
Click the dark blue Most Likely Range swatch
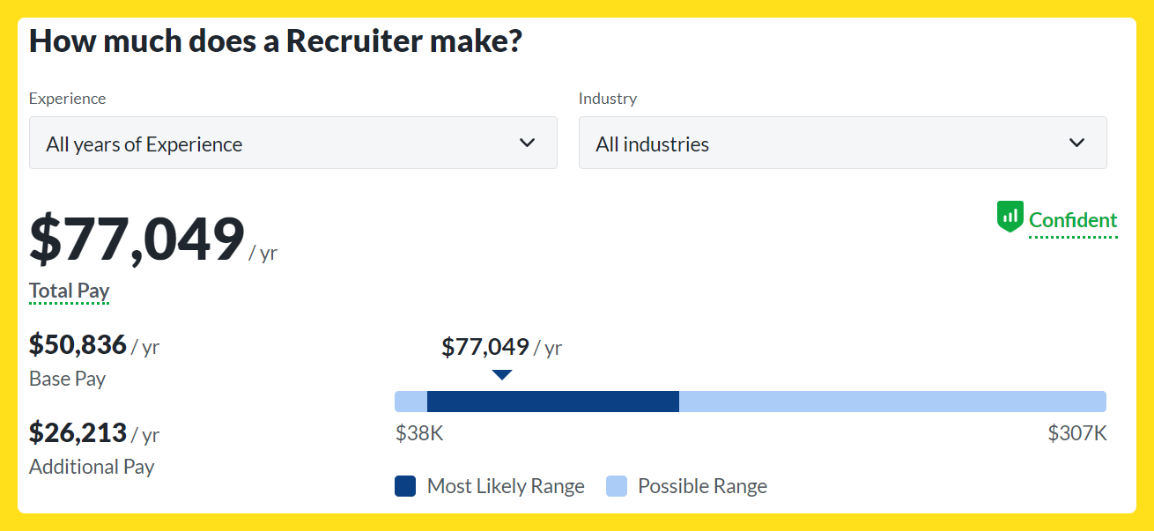click(x=405, y=486)
